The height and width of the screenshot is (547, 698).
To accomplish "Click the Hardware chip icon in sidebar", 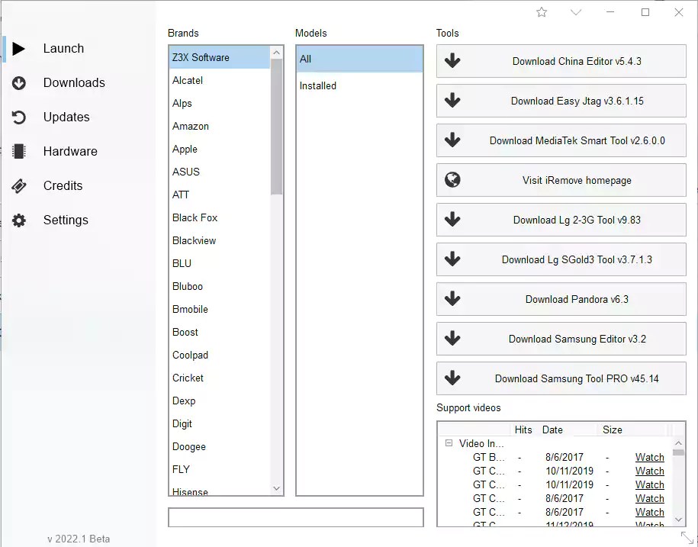I will point(19,151).
